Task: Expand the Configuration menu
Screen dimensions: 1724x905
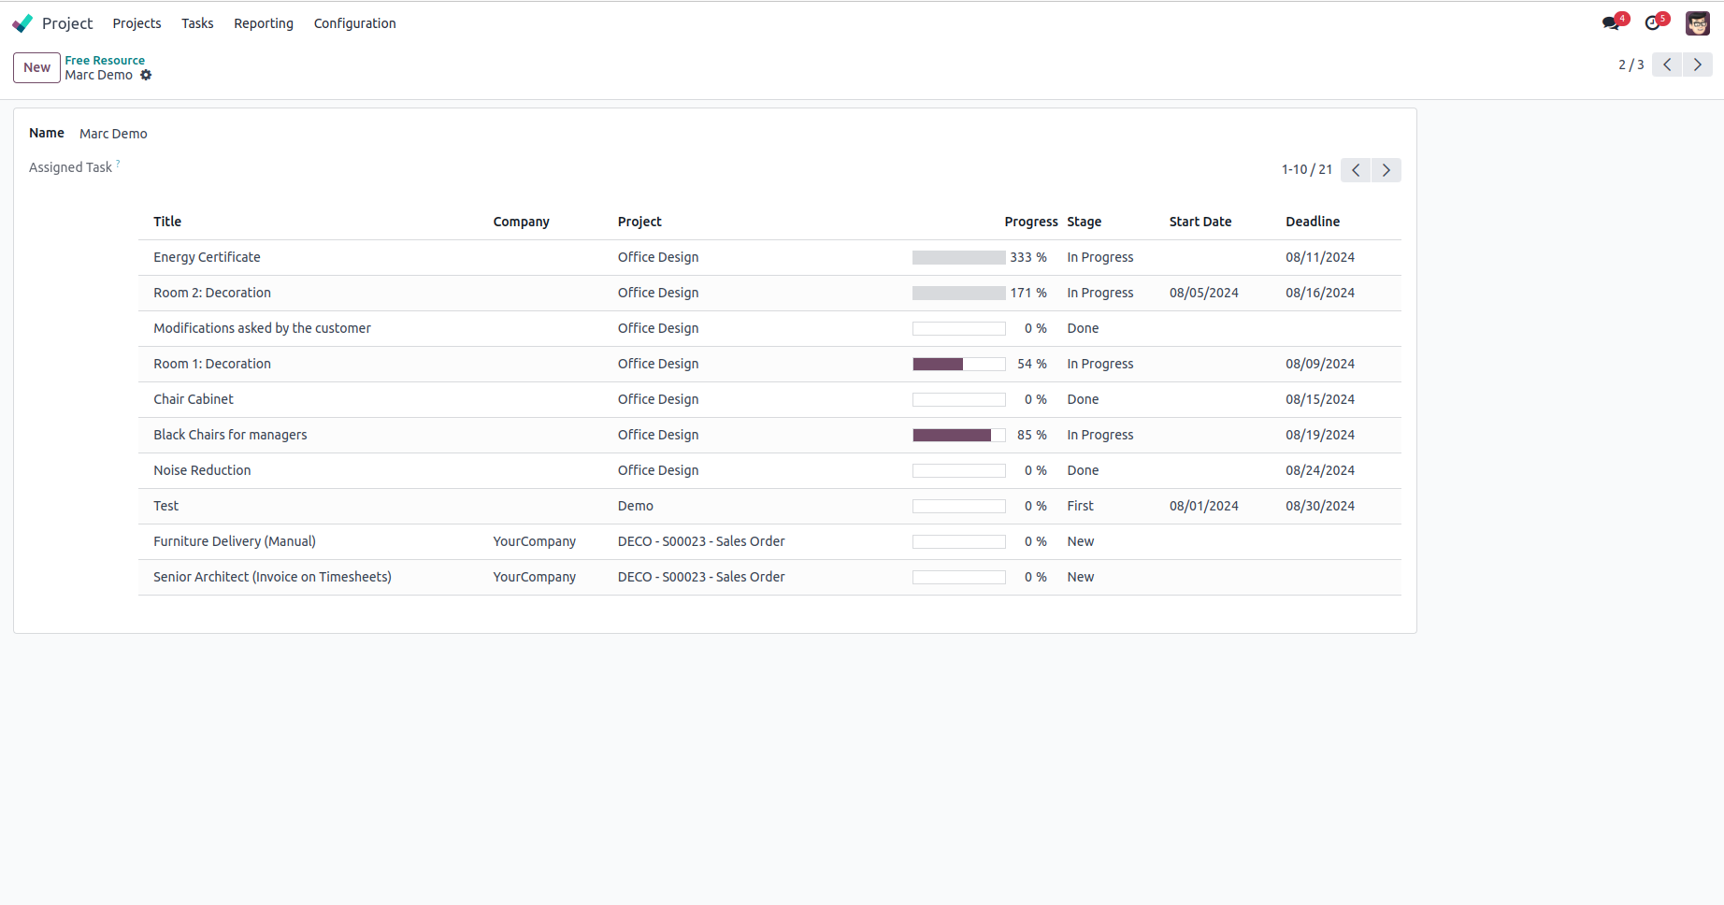Action: (354, 23)
